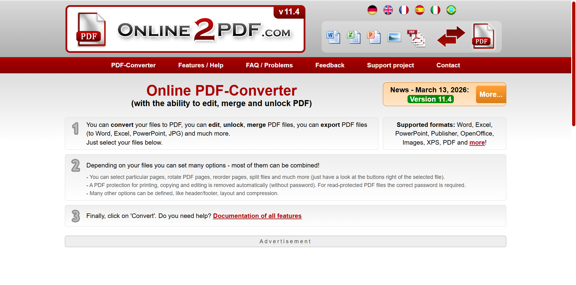The height and width of the screenshot is (285, 576).
Task: Select the UK English flag icon
Action: point(388,10)
